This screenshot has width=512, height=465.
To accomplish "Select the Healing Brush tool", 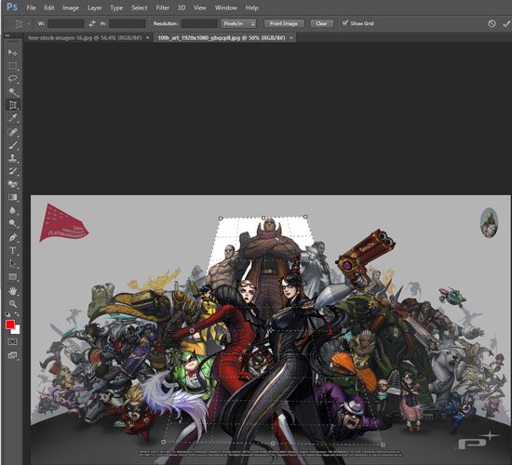I will pyautogui.click(x=13, y=132).
